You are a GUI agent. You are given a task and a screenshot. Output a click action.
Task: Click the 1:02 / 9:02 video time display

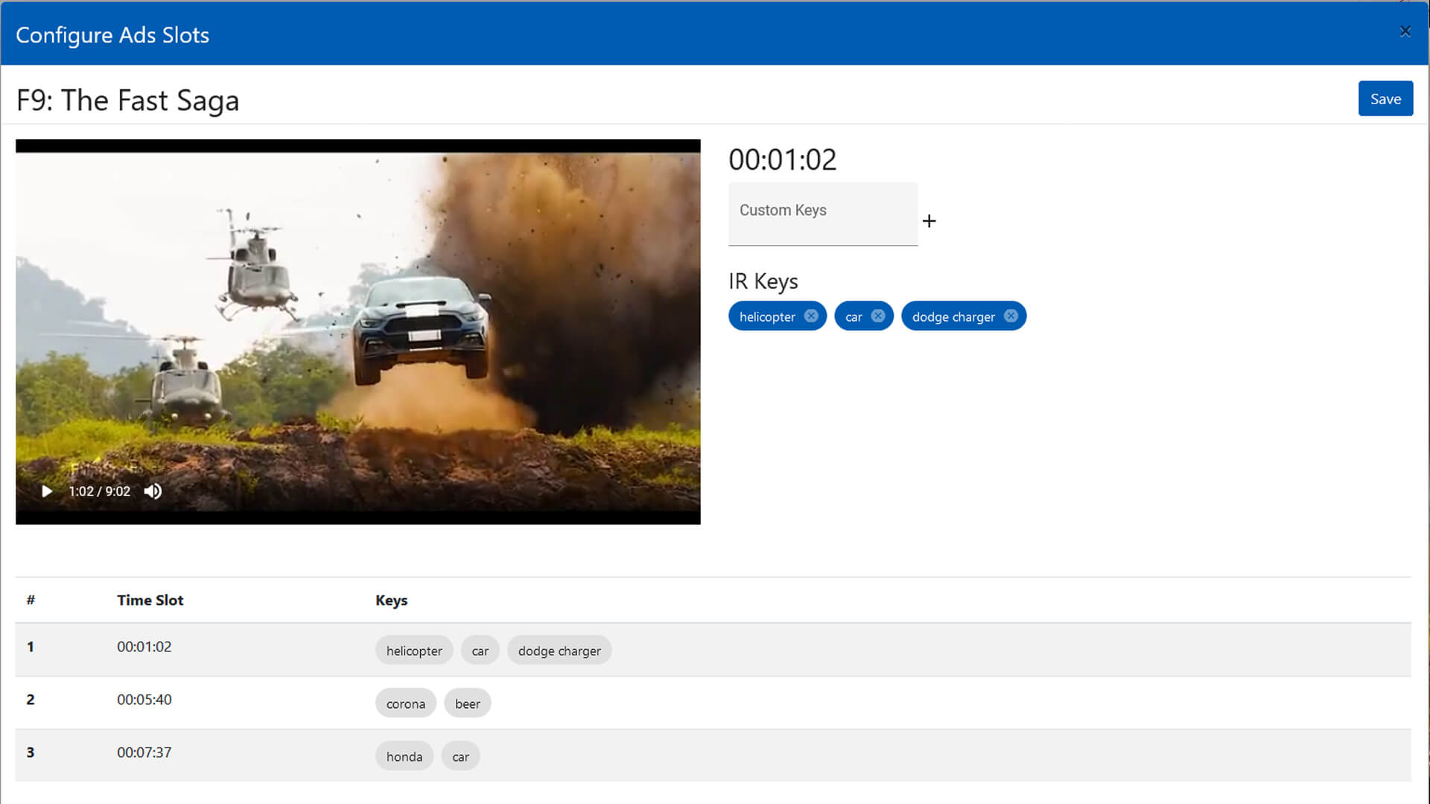coord(99,491)
